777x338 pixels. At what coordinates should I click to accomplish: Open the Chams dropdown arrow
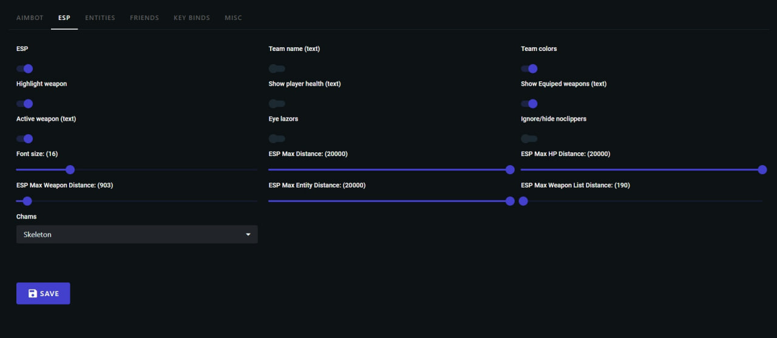click(x=248, y=235)
